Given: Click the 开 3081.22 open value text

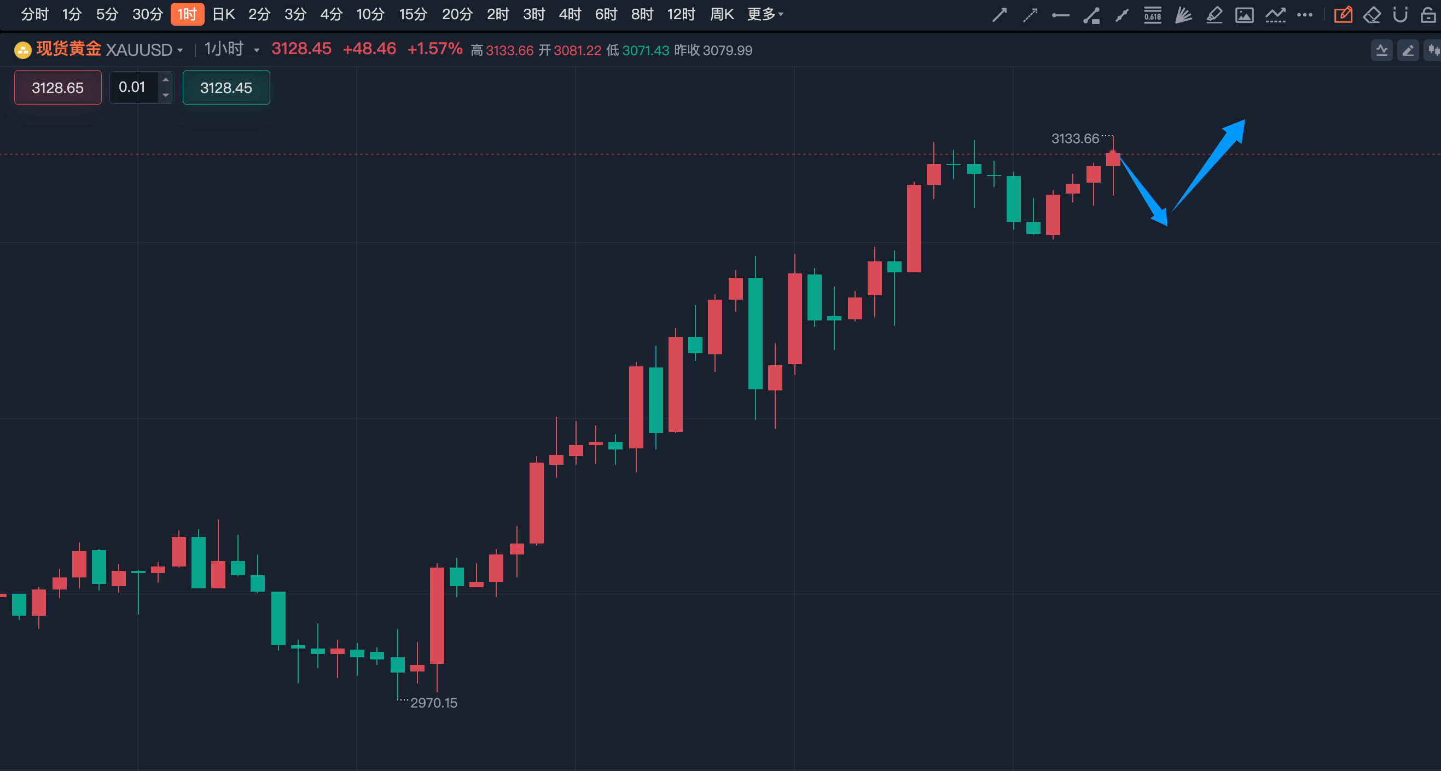Looking at the screenshot, I should tap(570, 50).
